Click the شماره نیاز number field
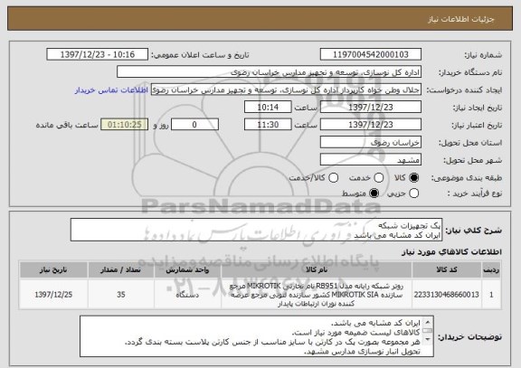The width and height of the screenshot is (521, 368). pyautogui.click(x=371, y=54)
